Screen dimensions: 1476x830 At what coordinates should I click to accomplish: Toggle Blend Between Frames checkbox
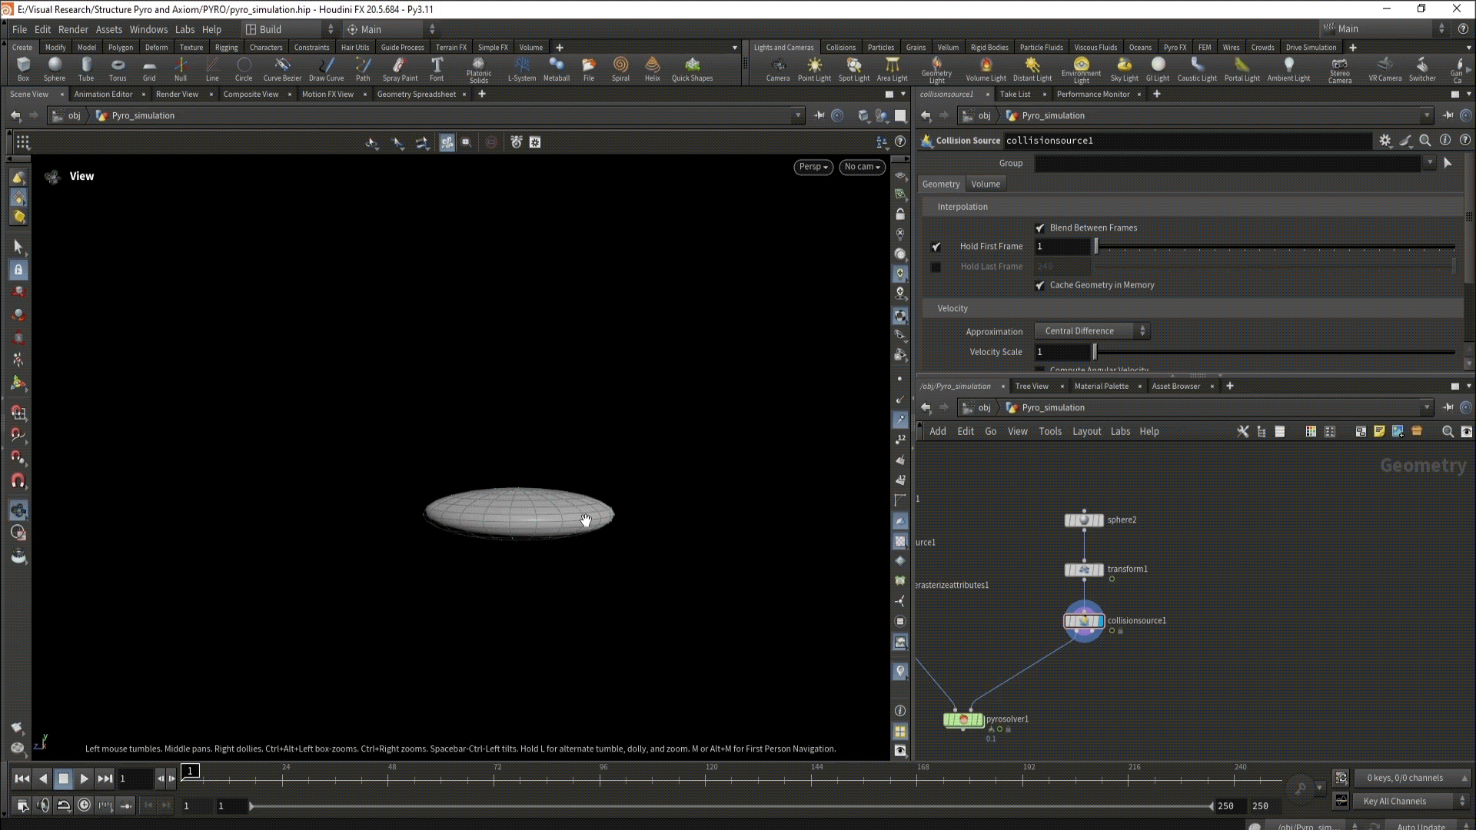tap(1040, 228)
